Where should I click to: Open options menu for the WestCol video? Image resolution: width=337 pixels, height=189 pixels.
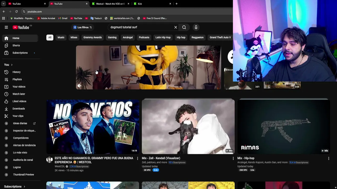pyautogui.click(x=137, y=159)
